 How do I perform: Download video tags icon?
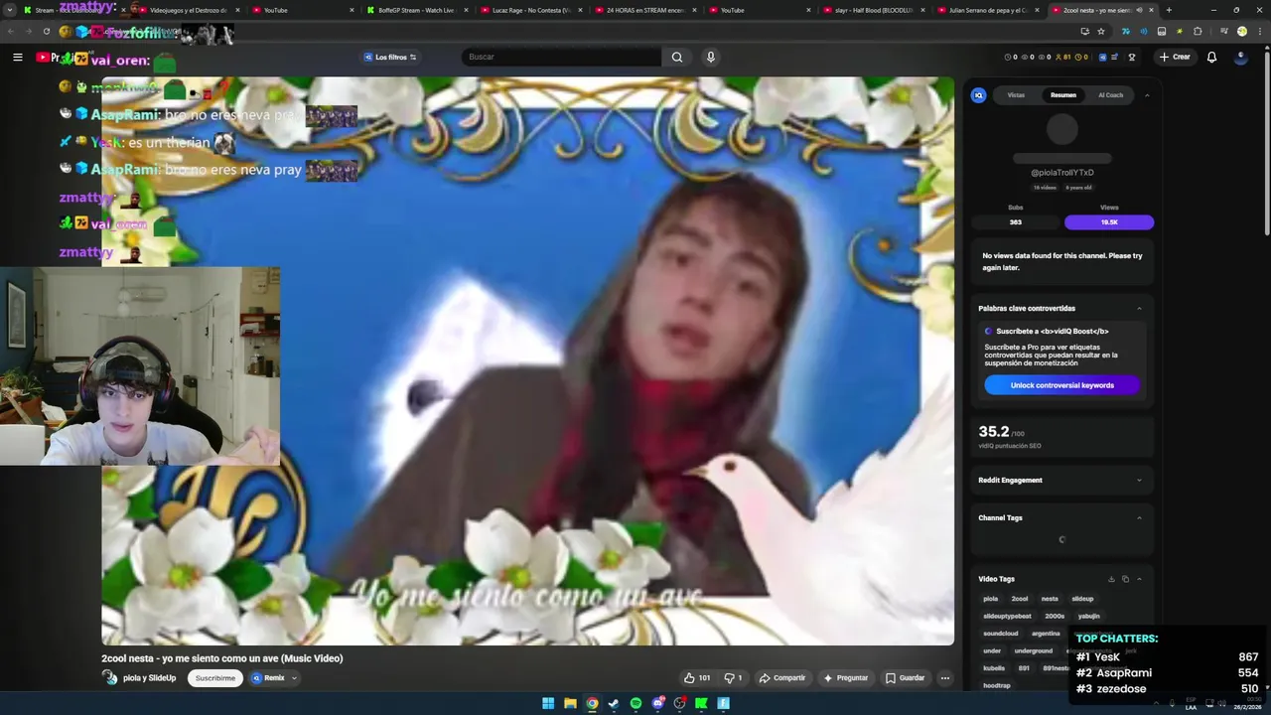1111,579
